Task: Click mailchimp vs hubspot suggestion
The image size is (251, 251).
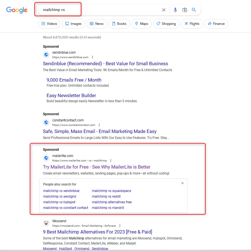Action: click(59, 202)
